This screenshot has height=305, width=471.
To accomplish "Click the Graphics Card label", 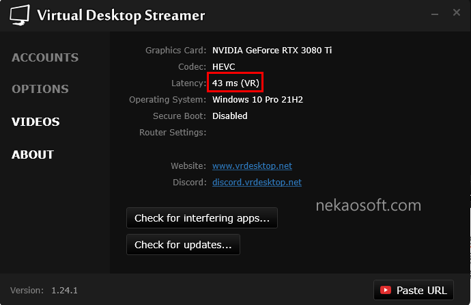I will tap(175, 50).
